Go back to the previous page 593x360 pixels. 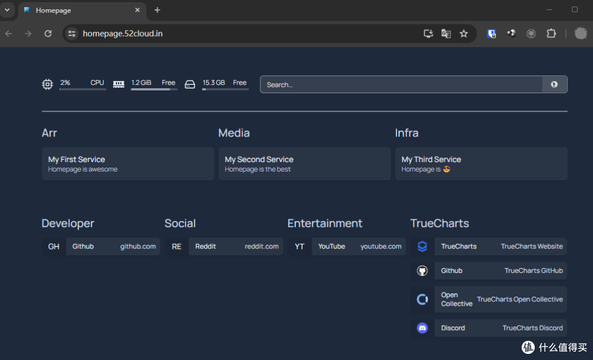click(9, 33)
